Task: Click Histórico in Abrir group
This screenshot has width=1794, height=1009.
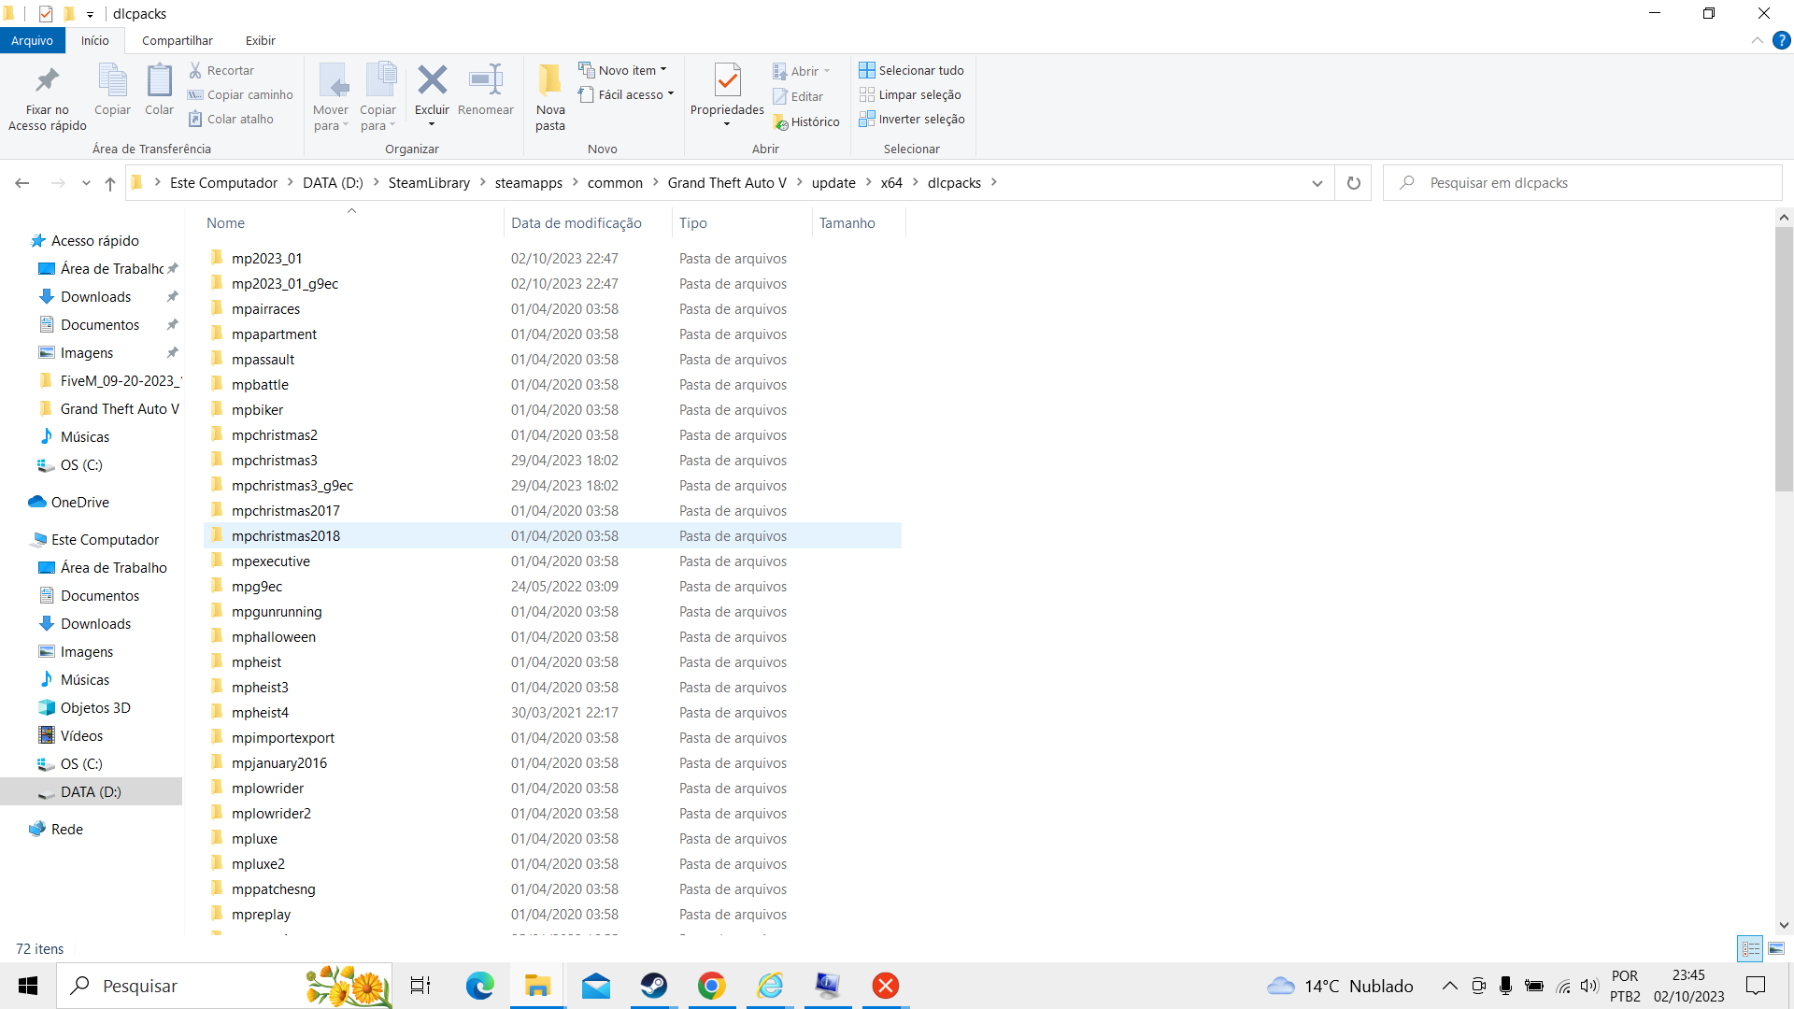Action: click(x=806, y=121)
